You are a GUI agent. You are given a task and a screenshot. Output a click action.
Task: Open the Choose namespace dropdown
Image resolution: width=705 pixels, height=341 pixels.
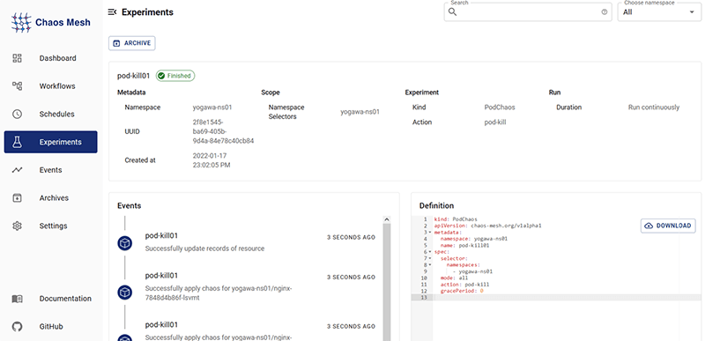pos(659,12)
